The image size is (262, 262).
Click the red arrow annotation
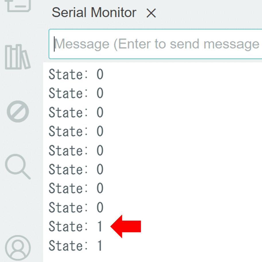pyautogui.click(x=126, y=226)
